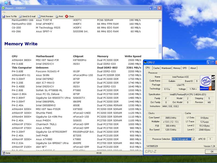Click the Athlon64FX-51 CPU entry
This screenshot has width=217, height=163.
(x=21, y=75)
